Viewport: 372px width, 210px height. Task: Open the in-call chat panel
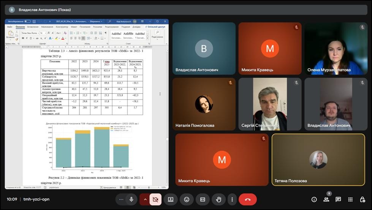tap(338, 199)
